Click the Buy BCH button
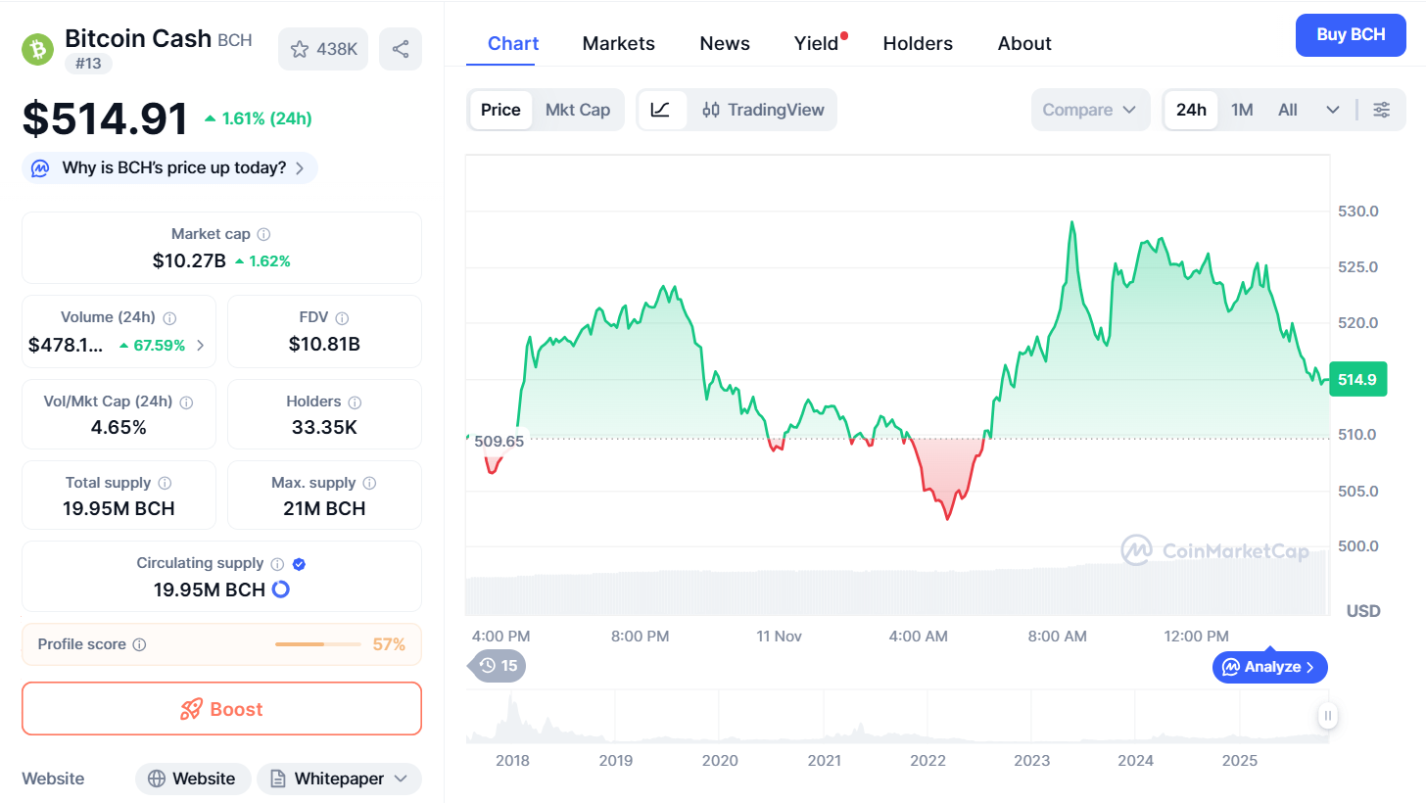The image size is (1426, 803). (1351, 35)
